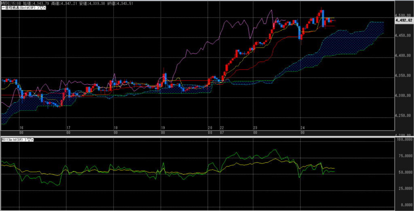Expand the RSI indicator dropdown triangle
The image size is (414, 211).
coord(28,139)
